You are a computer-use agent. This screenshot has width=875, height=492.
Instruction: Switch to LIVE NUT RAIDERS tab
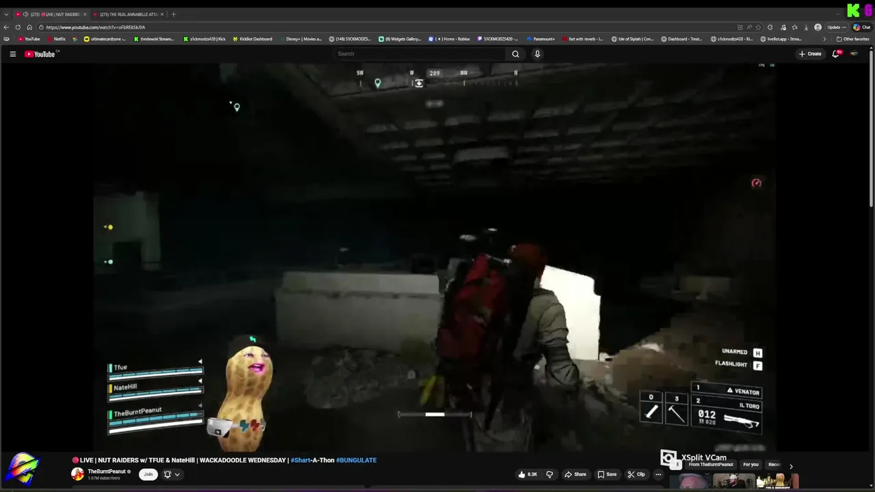click(51, 14)
